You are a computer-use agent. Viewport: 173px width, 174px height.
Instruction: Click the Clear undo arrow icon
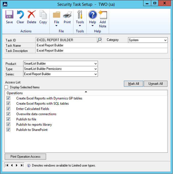[x=20, y=14]
